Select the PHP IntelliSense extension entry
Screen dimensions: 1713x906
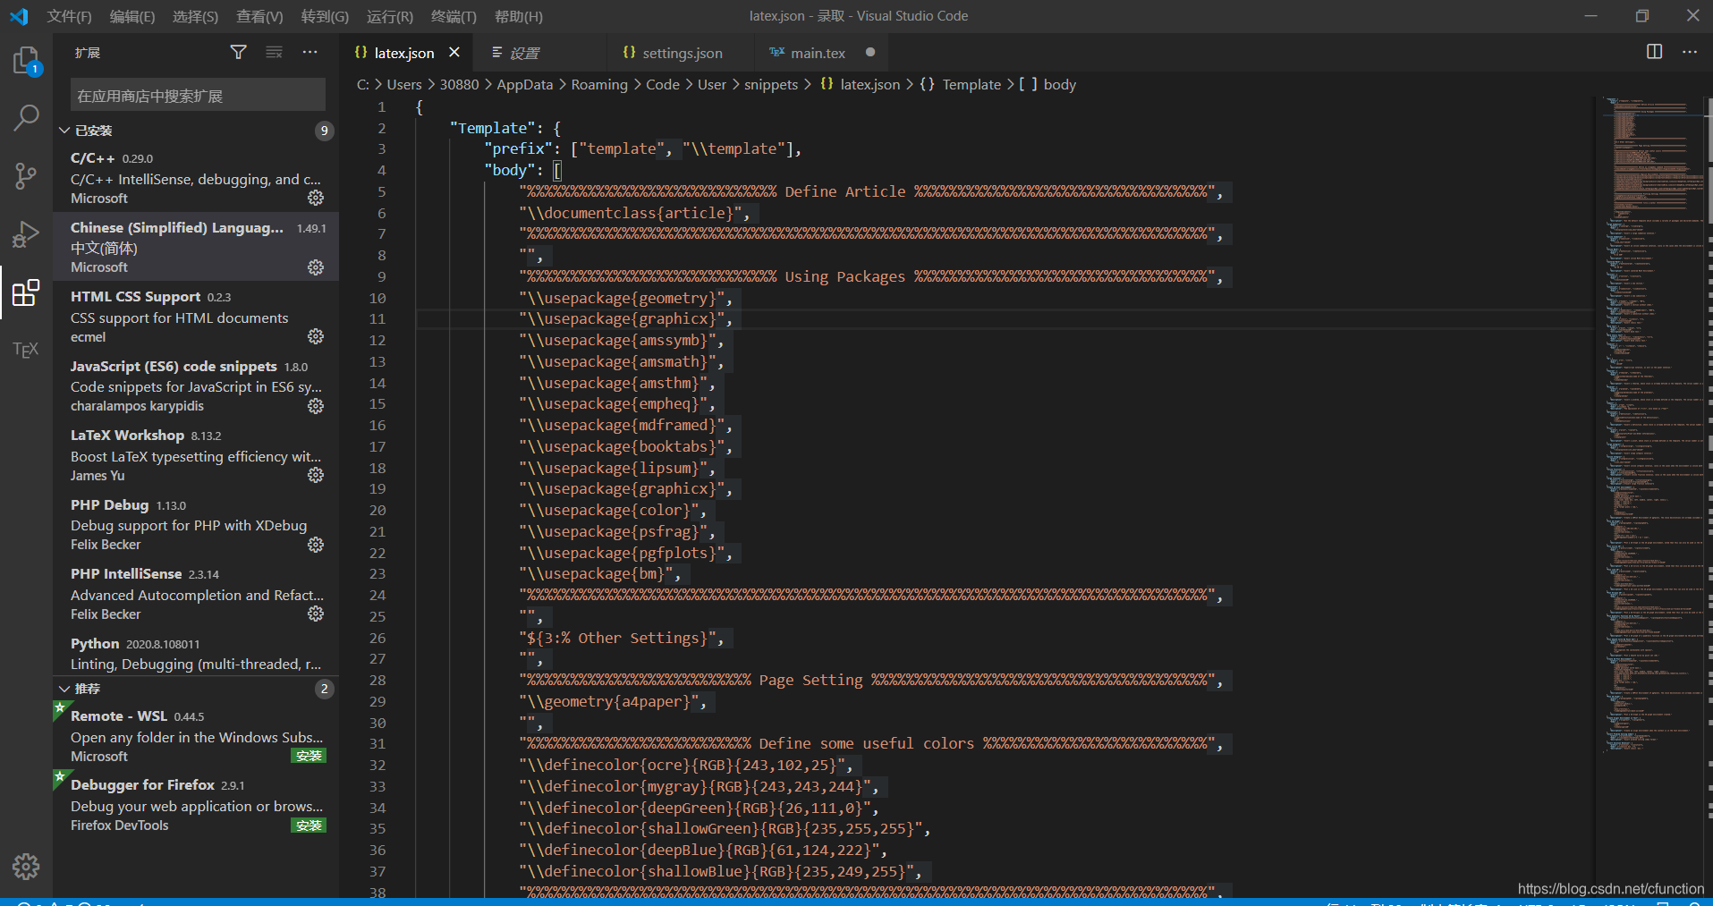pyautogui.click(x=196, y=593)
